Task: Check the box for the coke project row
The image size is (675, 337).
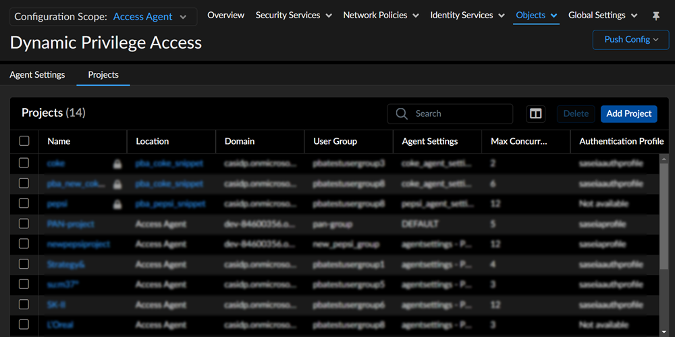Action: 24,163
